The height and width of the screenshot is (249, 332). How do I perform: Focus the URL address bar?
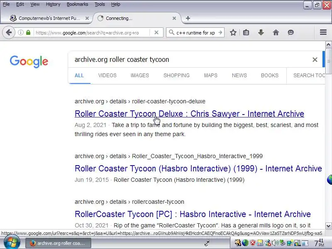[91, 33]
